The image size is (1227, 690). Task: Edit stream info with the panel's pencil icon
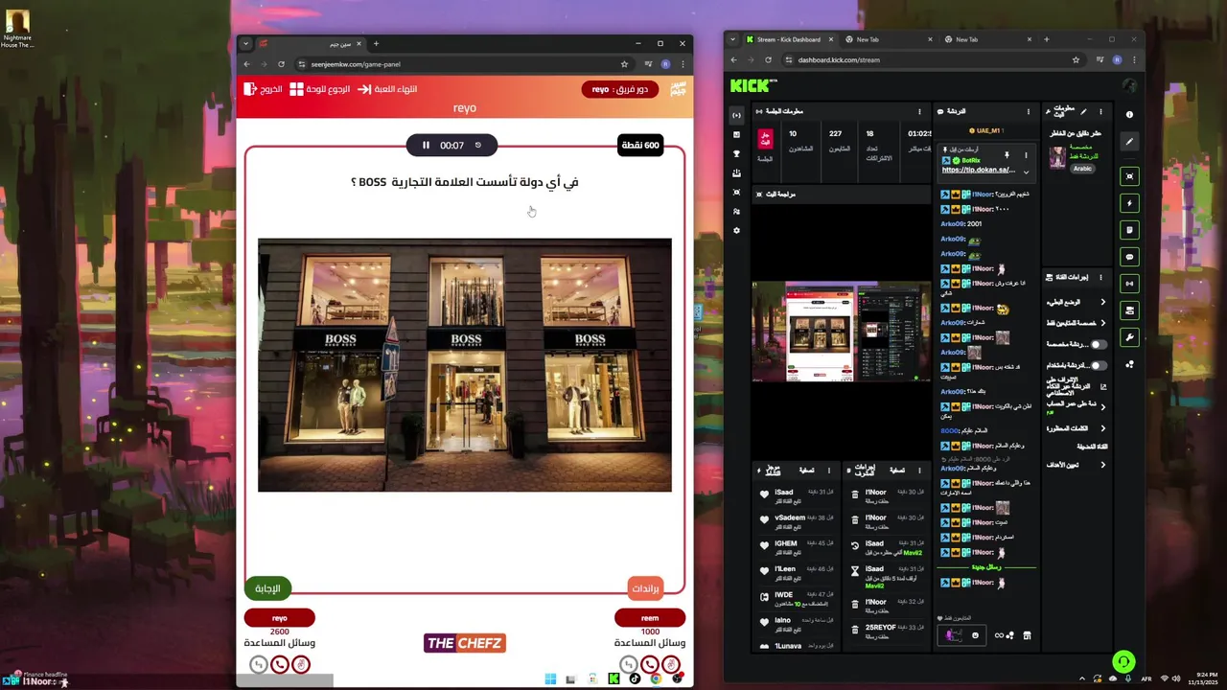[x=1084, y=111]
